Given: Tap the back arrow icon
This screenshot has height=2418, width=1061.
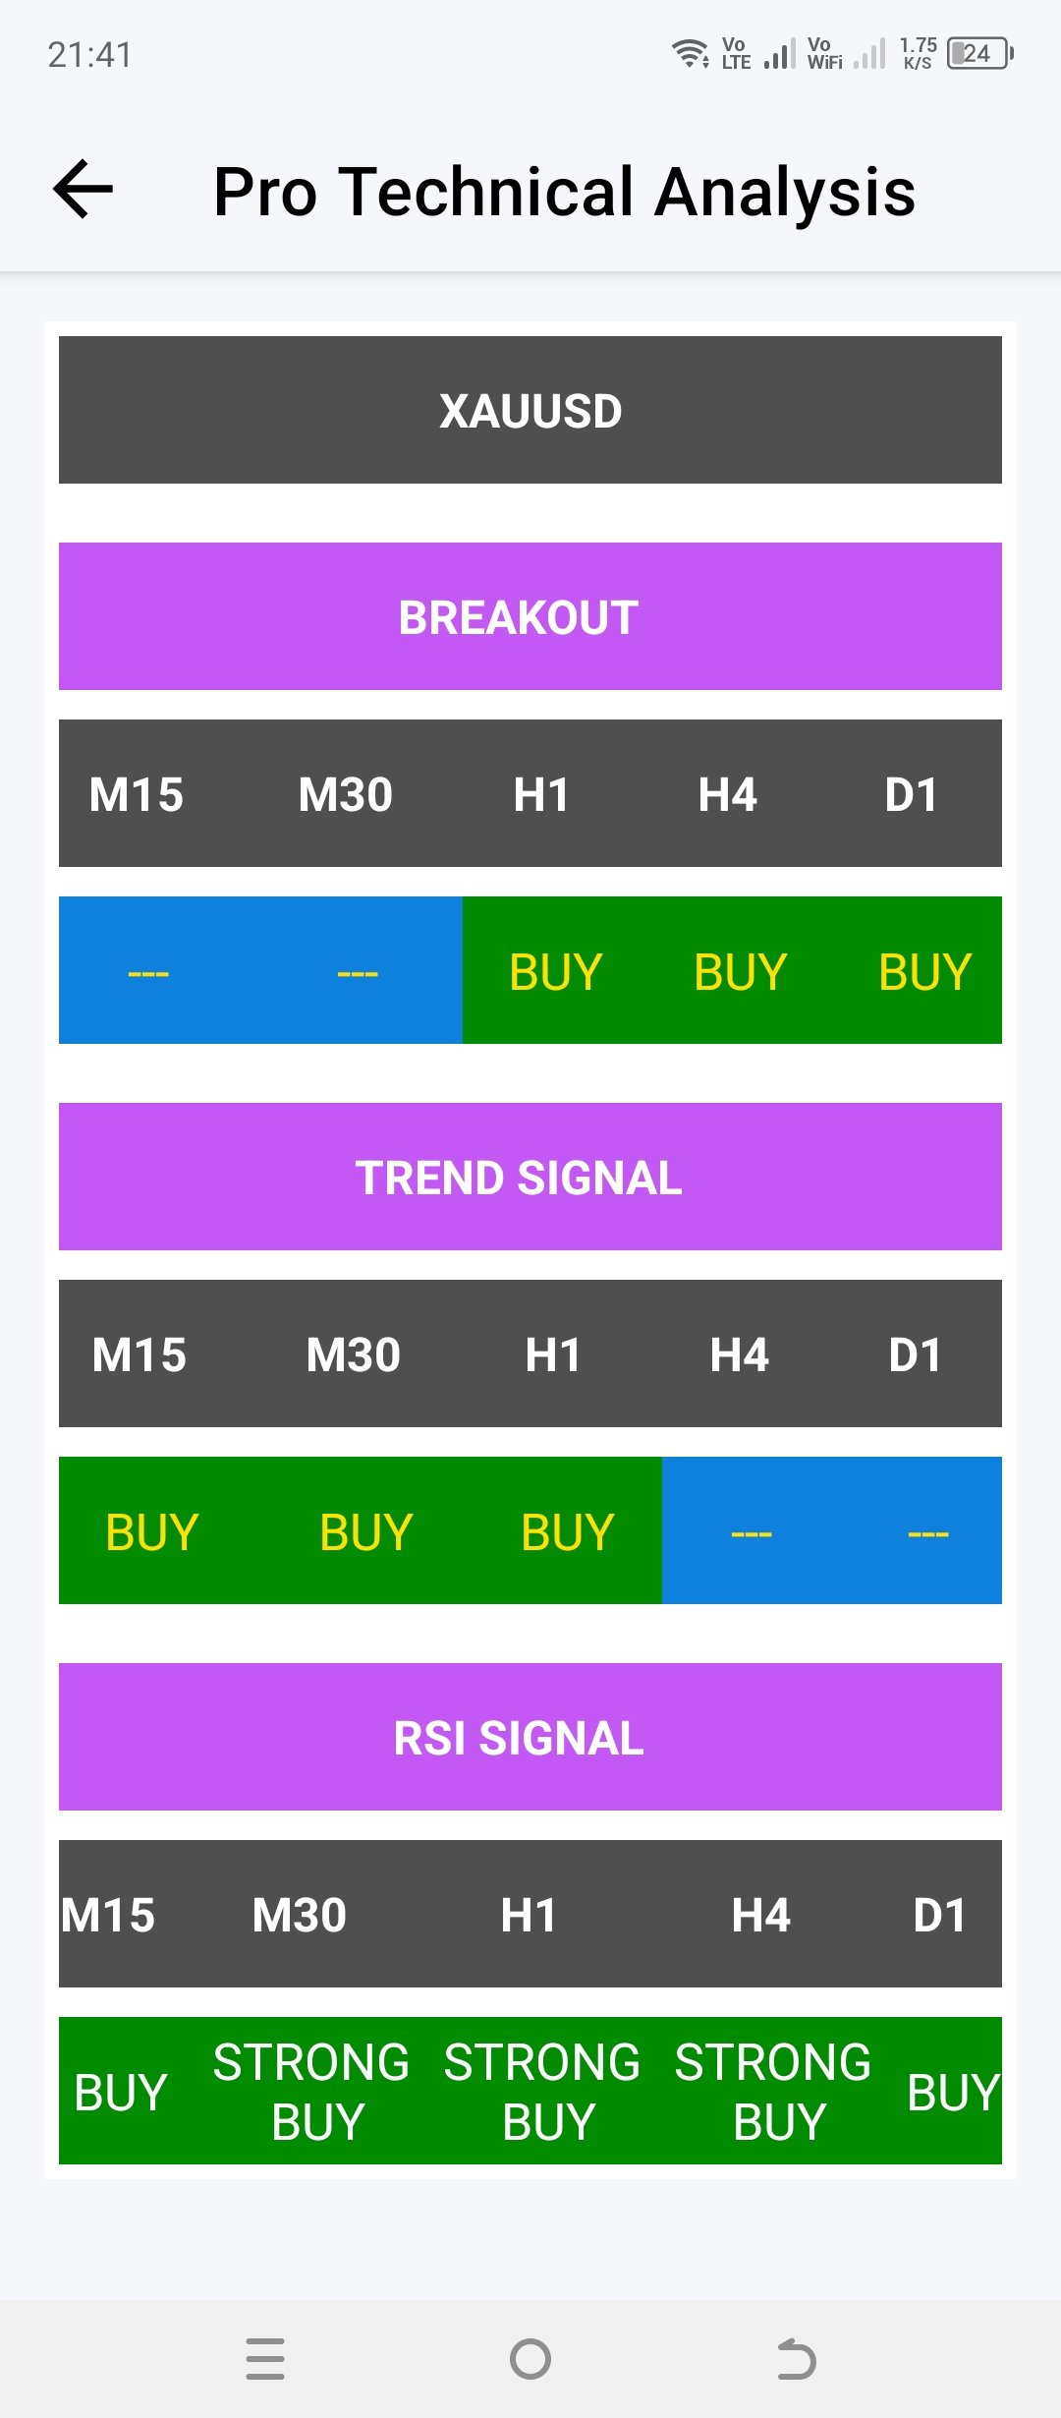Looking at the screenshot, I should point(84,189).
